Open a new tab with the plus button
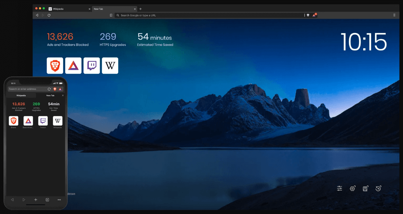The width and height of the screenshot is (403, 214). 140,9
